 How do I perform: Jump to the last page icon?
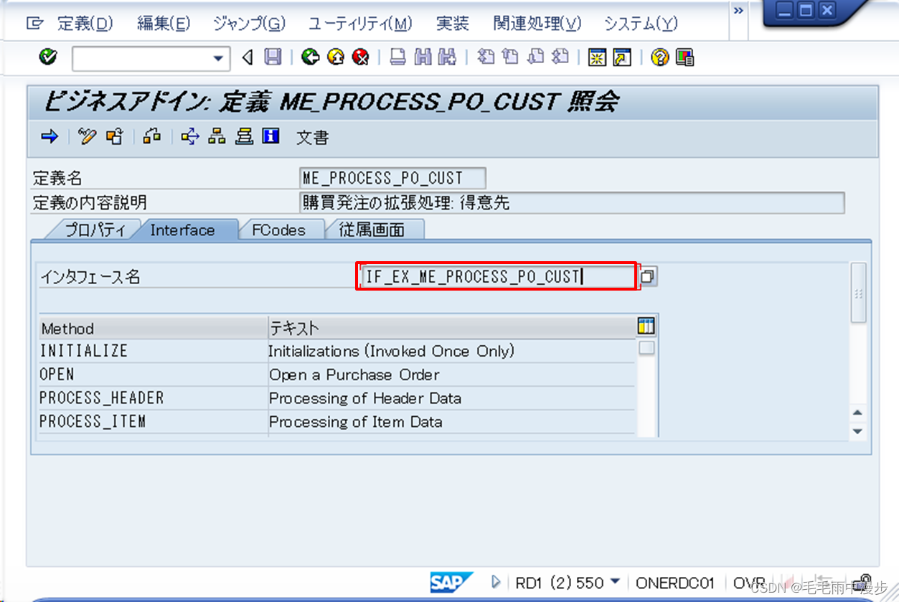point(561,57)
